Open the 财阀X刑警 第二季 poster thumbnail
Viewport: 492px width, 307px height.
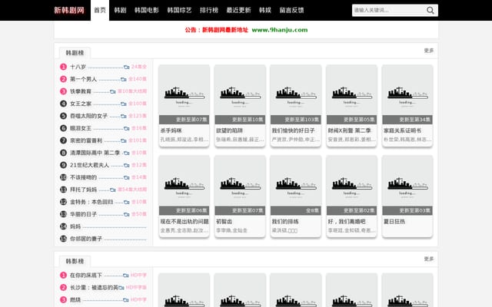tap(351, 94)
